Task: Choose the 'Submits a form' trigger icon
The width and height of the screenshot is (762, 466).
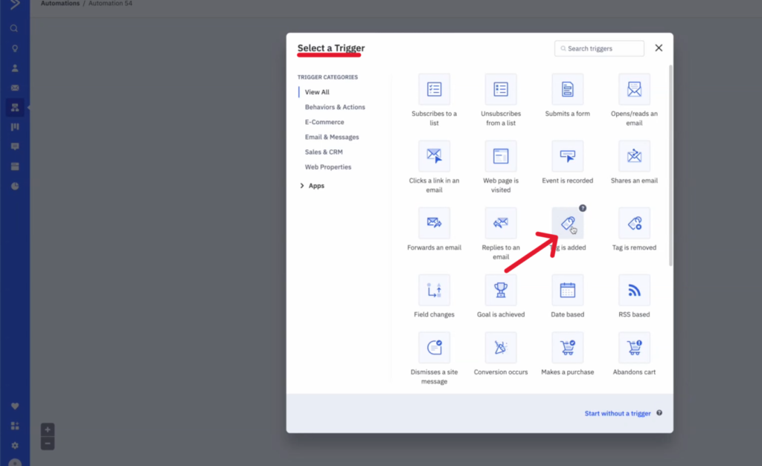Action: coord(567,90)
